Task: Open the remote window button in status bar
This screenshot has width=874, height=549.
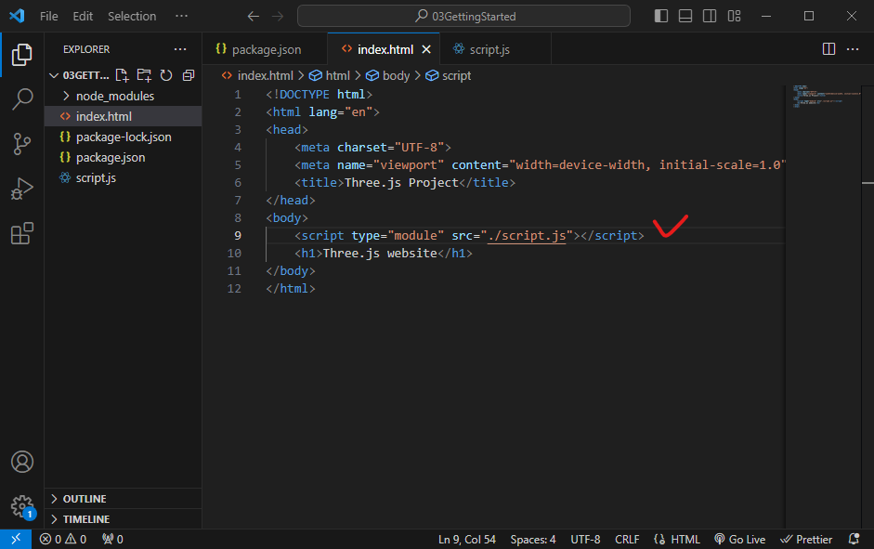Action: tap(16, 539)
